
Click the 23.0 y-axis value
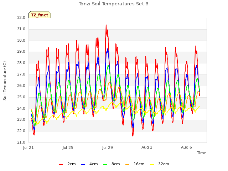tap(21, 119)
